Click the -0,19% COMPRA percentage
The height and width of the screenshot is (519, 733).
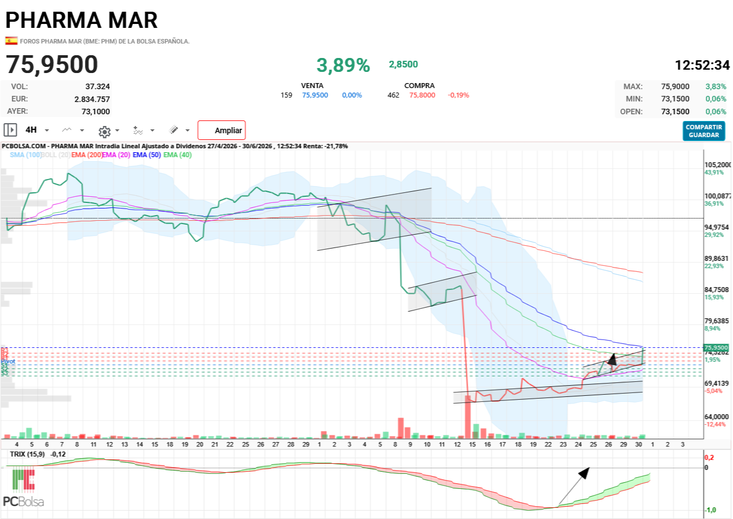coord(458,95)
